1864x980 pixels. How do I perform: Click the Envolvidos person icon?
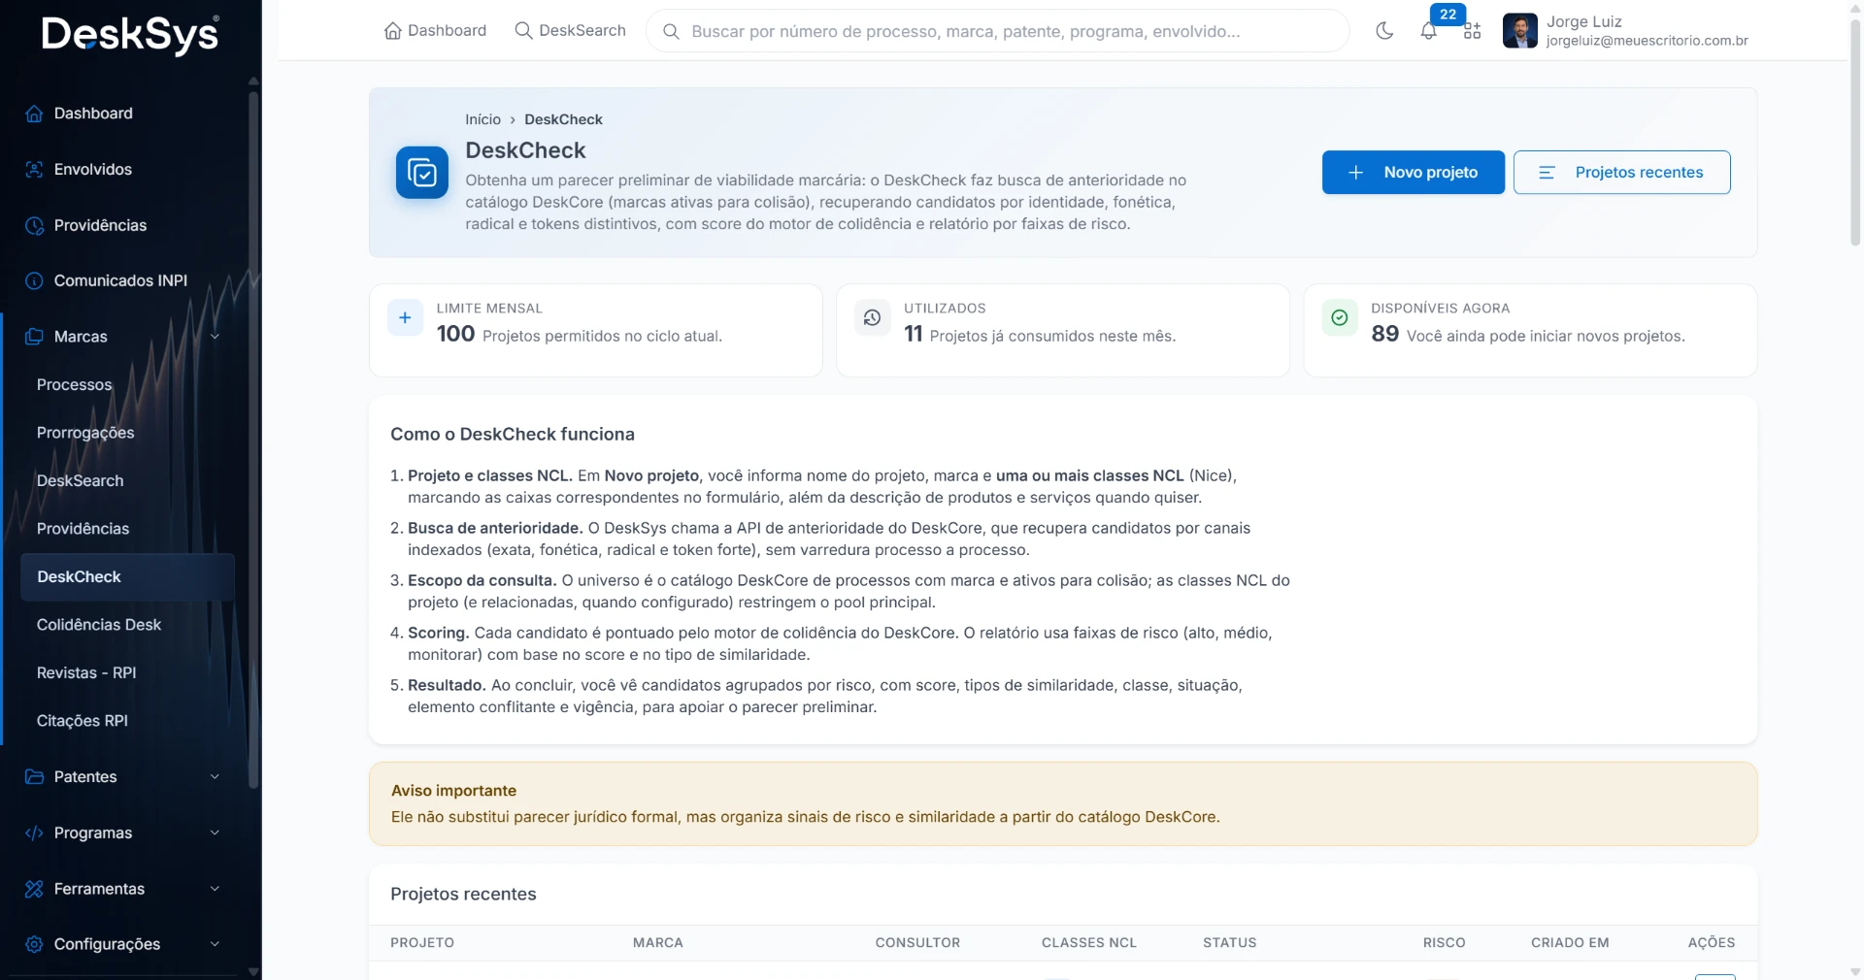click(x=34, y=170)
